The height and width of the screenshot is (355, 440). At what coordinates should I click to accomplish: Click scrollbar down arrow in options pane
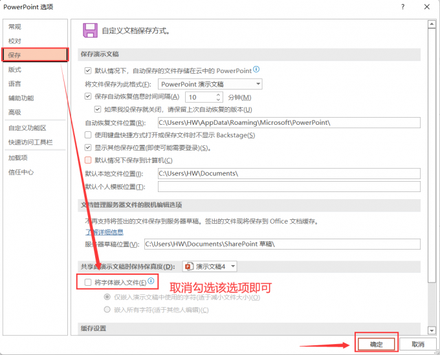point(432,330)
